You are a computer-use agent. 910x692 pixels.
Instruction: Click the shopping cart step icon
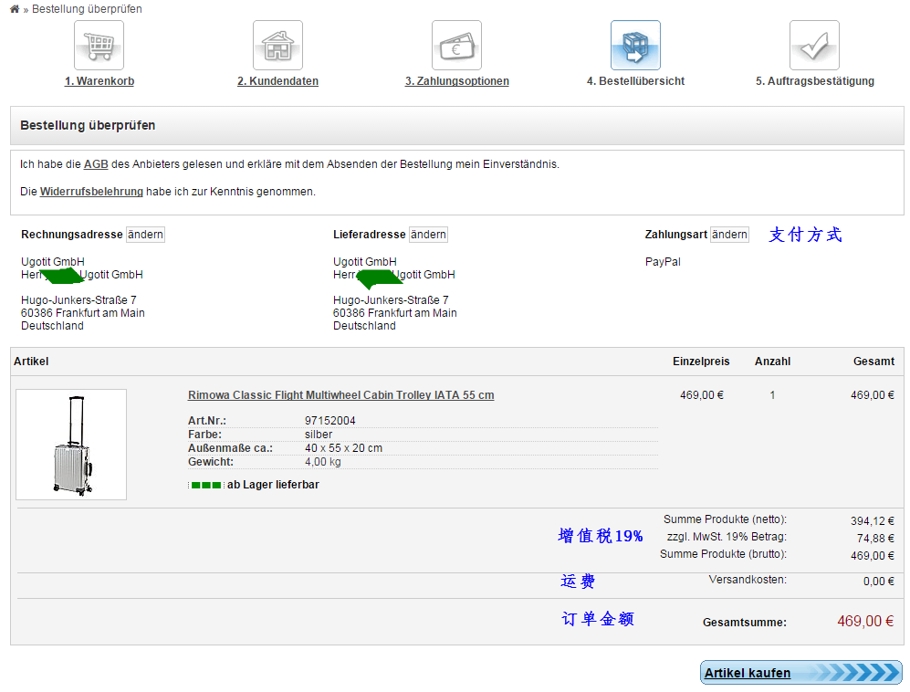[x=99, y=46]
